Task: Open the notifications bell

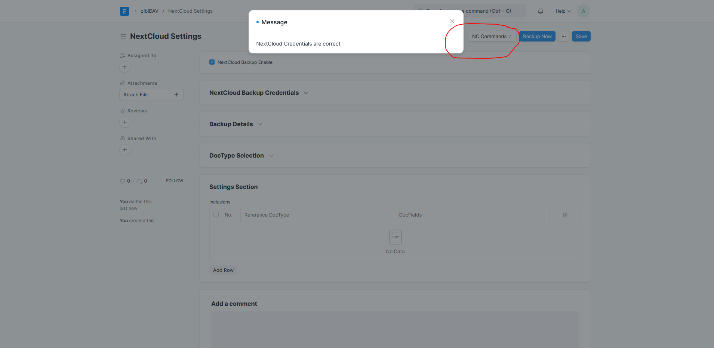Action: (x=541, y=11)
